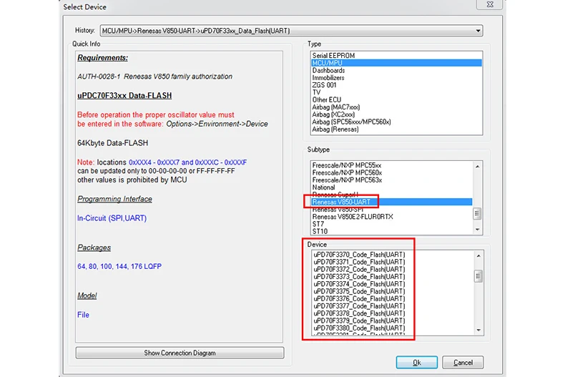
Task: Confirm selection with Ok button
Action: (x=416, y=363)
